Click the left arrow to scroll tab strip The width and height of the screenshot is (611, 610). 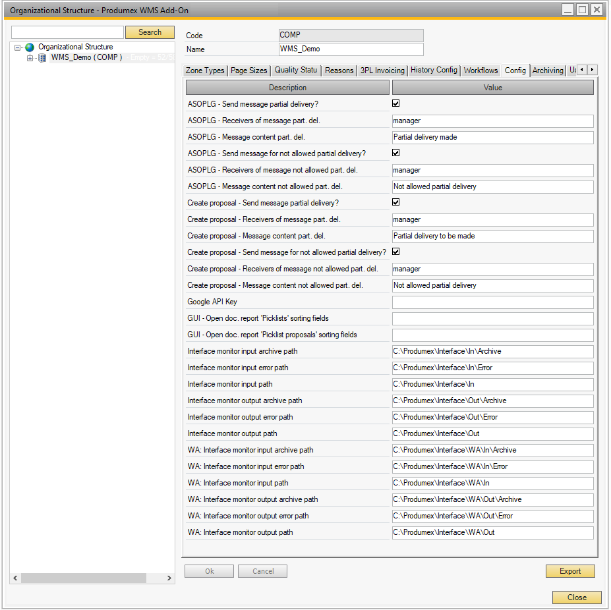tap(581, 69)
